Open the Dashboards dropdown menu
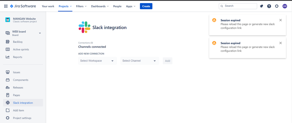 100,6
